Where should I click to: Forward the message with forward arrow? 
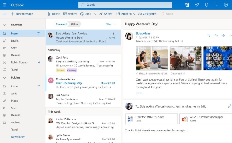tap(223, 35)
